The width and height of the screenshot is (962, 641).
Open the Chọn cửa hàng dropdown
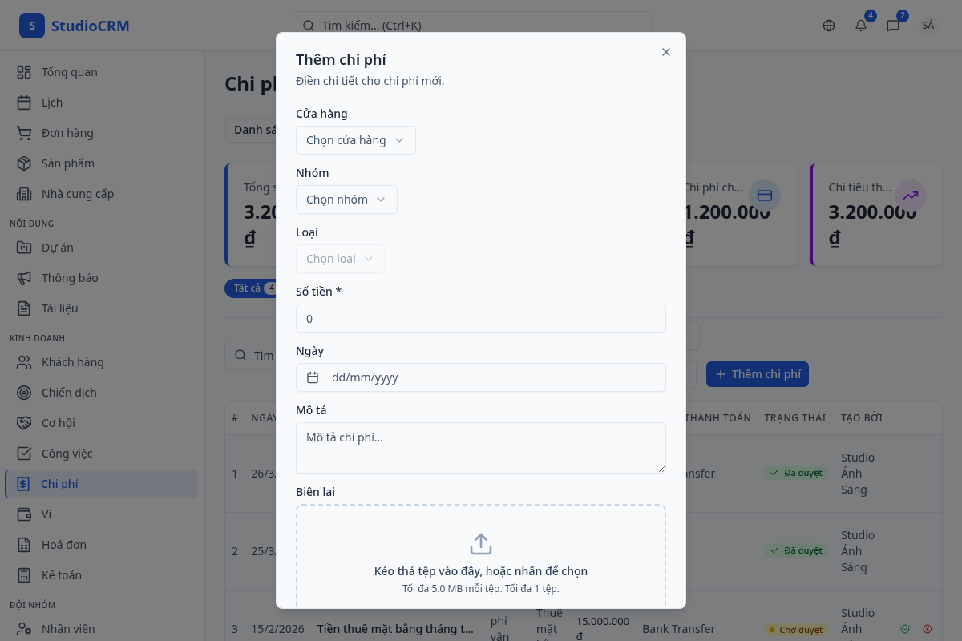355,140
